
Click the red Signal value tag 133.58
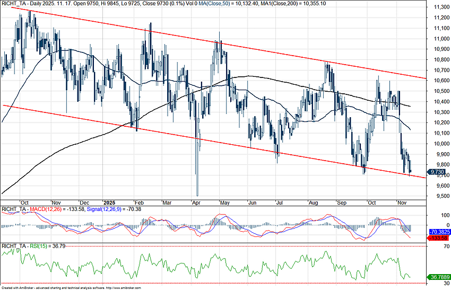(439, 239)
